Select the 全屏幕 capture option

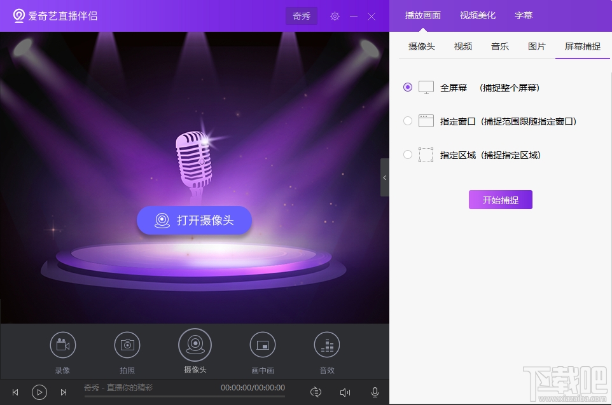click(407, 87)
